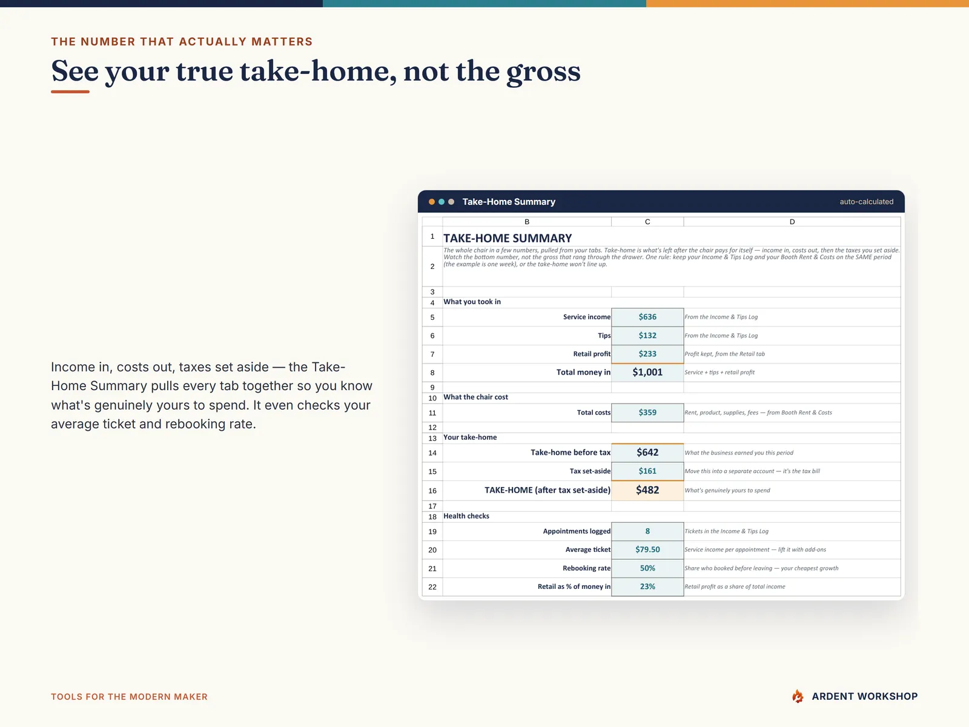
Task: Select row 16 header in spreadsheet
Action: (x=432, y=491)
